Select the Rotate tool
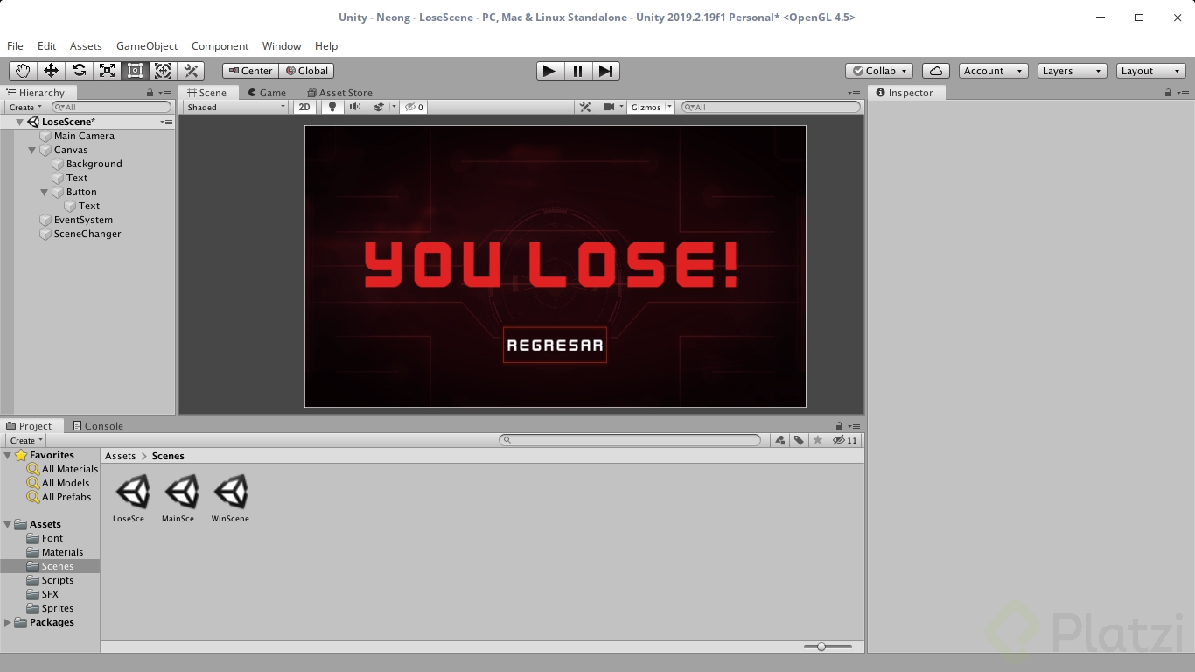This screenshot has width=1195, height=672. click(x=80, y=71)
